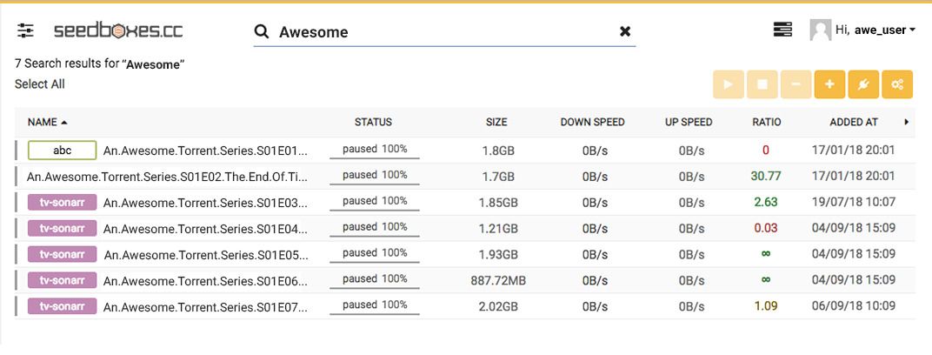Click the S01E02 paused progress bar
The width and height of the screenshot is (932, 355).
375,176
